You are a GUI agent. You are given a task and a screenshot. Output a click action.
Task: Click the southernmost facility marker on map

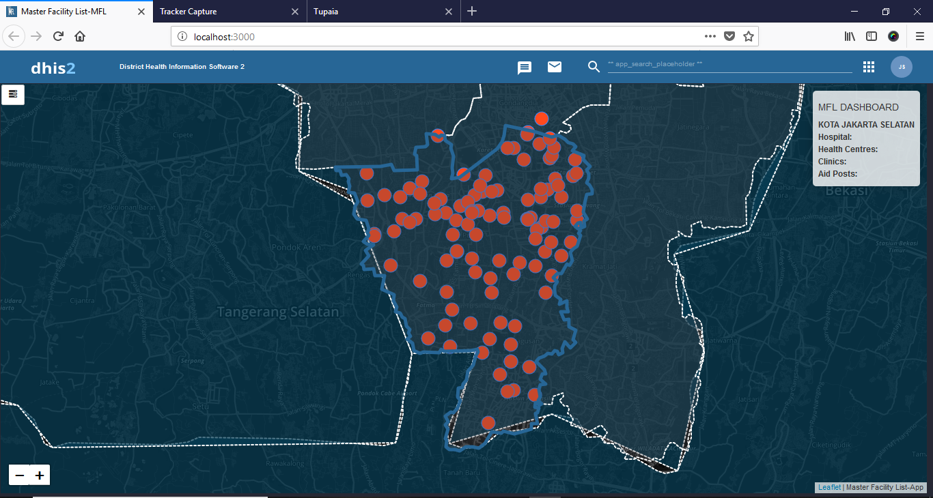click(488, 422)
